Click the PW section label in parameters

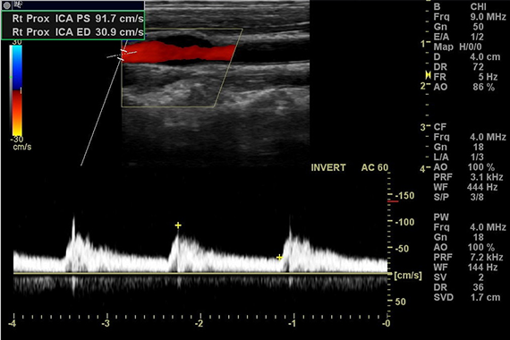(x=441, y=217)
